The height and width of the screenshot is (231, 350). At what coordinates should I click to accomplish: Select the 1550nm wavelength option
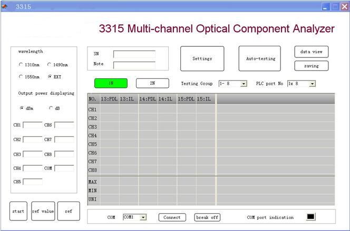(21, 77)
